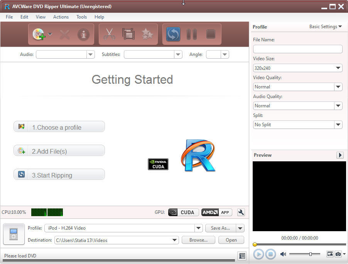Click the Preview panel expand arrow

340,155
